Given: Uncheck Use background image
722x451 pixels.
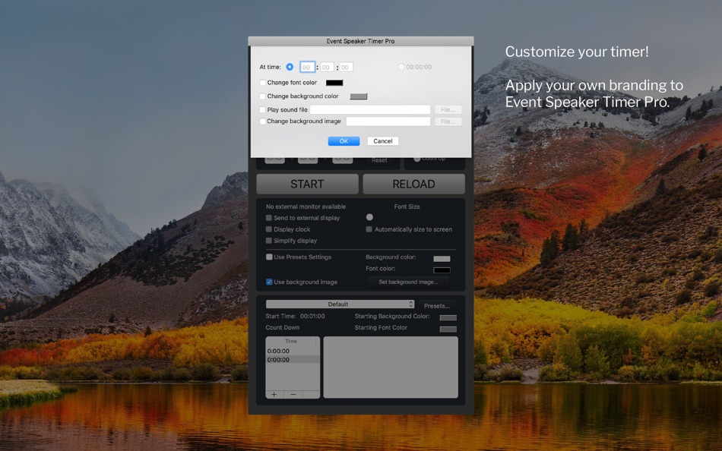Looking at the screenshot, I should coord(269,282).
